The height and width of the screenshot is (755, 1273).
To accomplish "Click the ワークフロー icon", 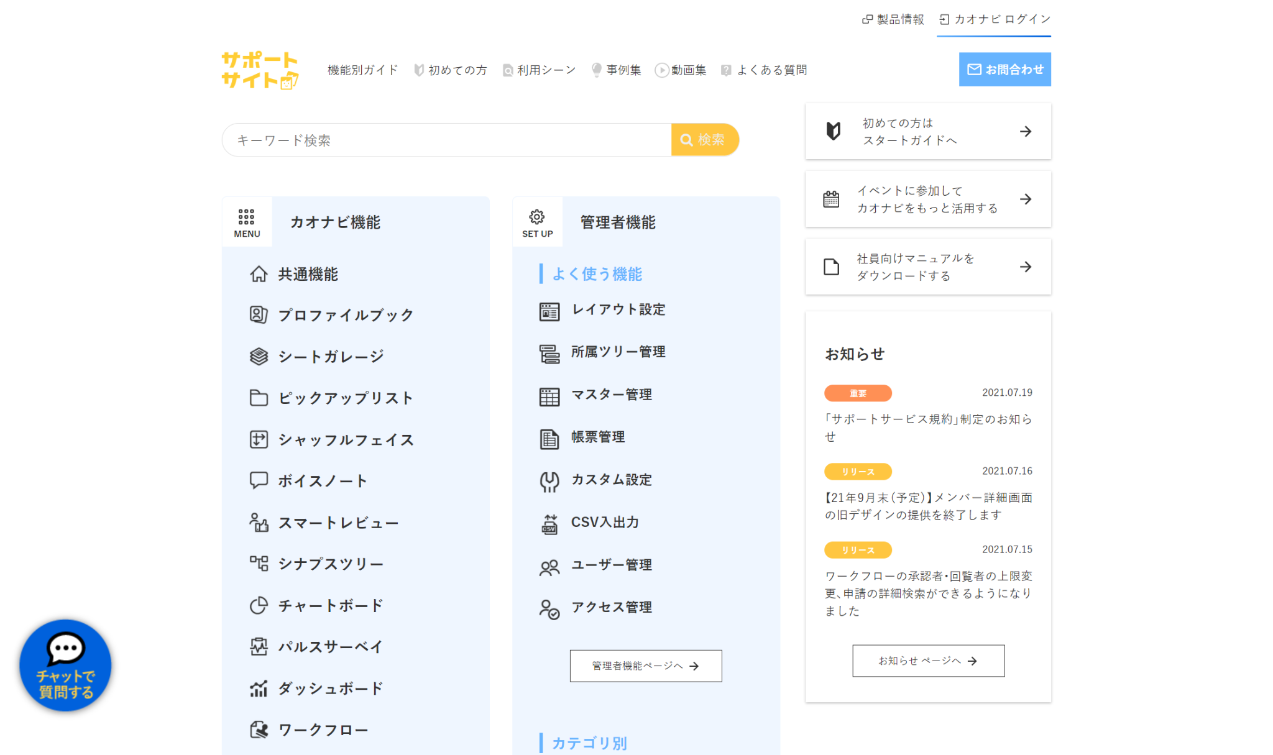I will coord(259,730).
